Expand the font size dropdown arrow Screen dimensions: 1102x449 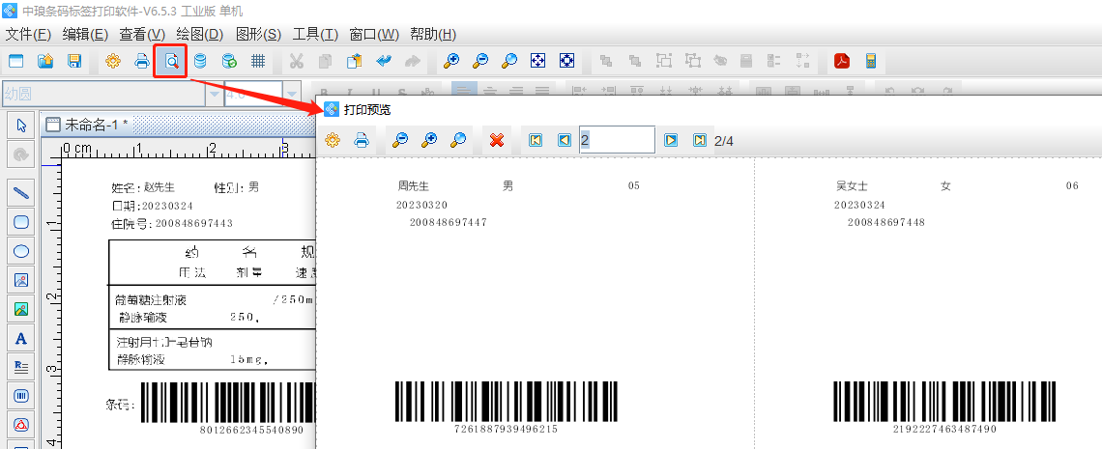coord(292,94)
